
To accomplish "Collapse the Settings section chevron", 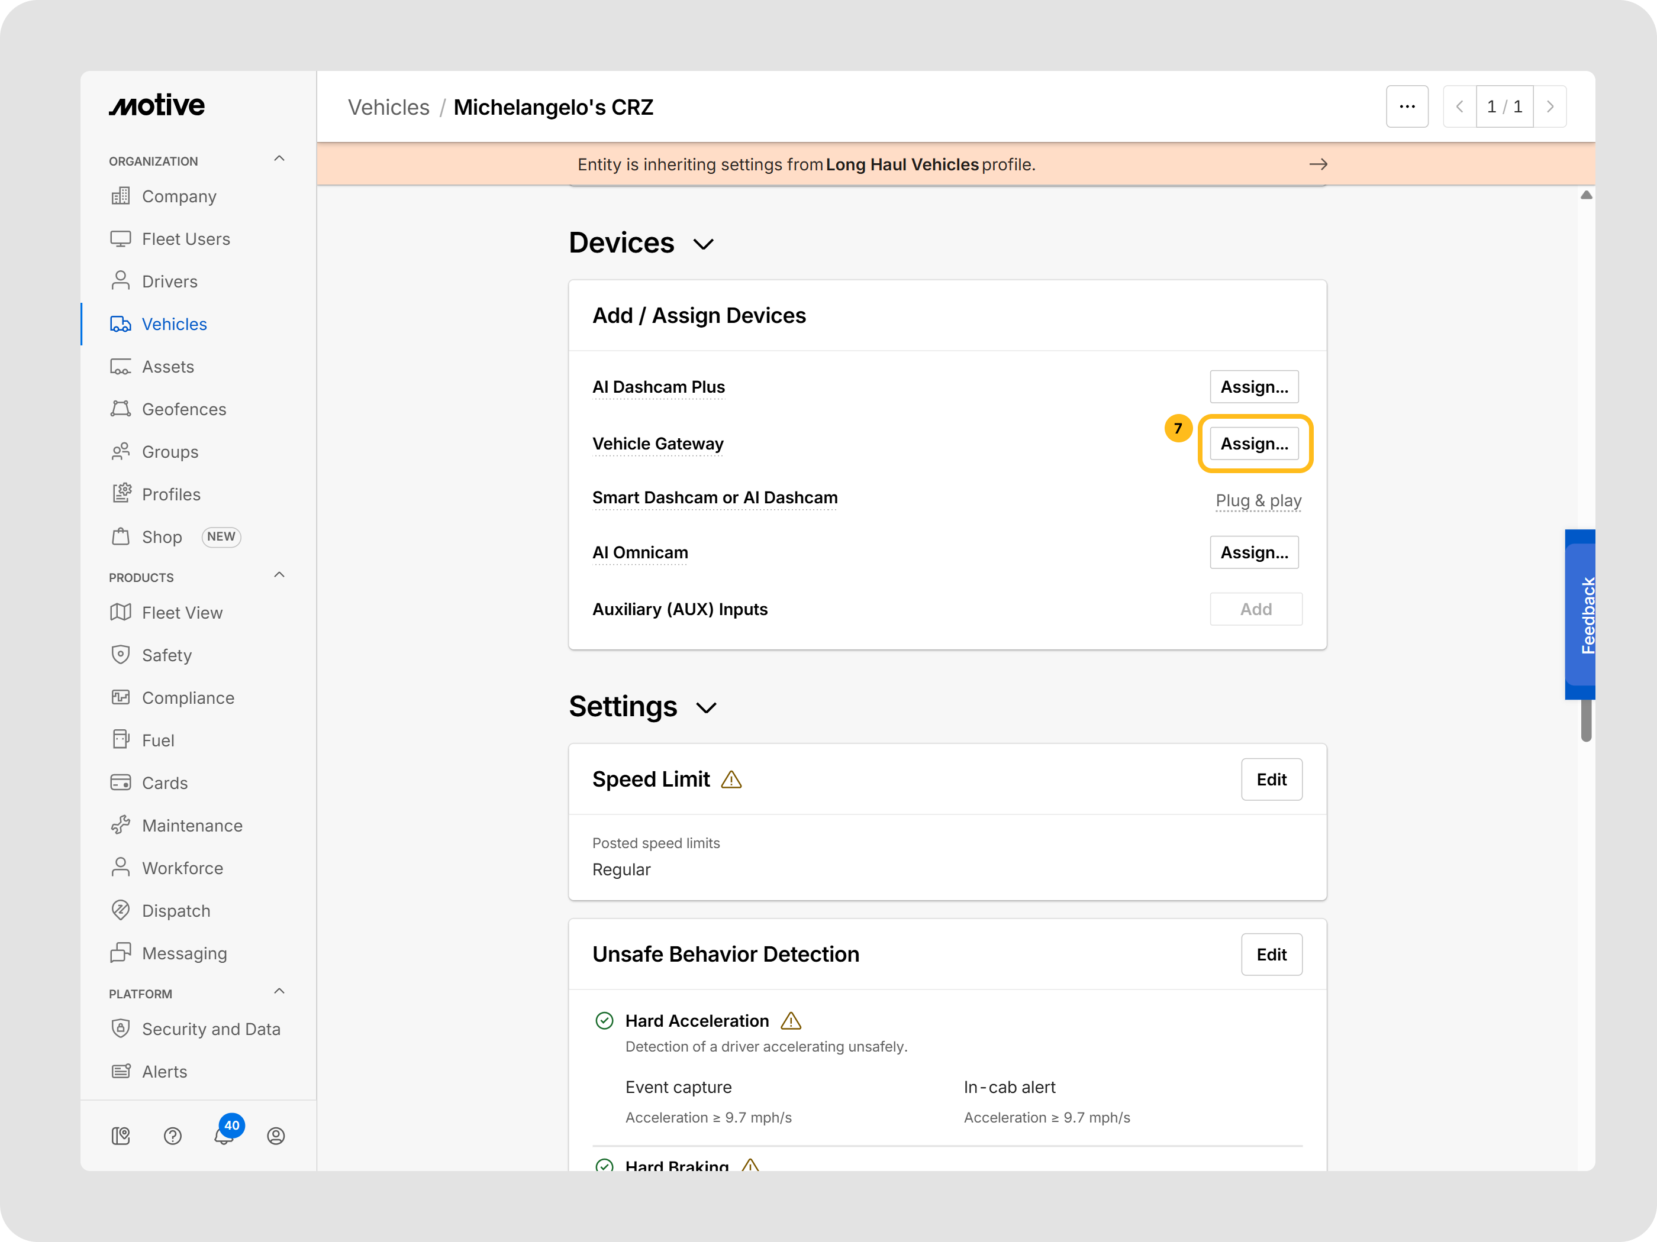I will 705,707.
